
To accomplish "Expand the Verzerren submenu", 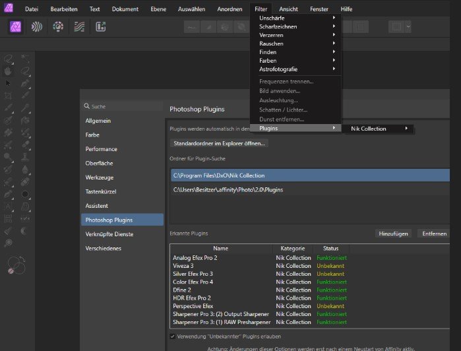I will coord(295,35).
